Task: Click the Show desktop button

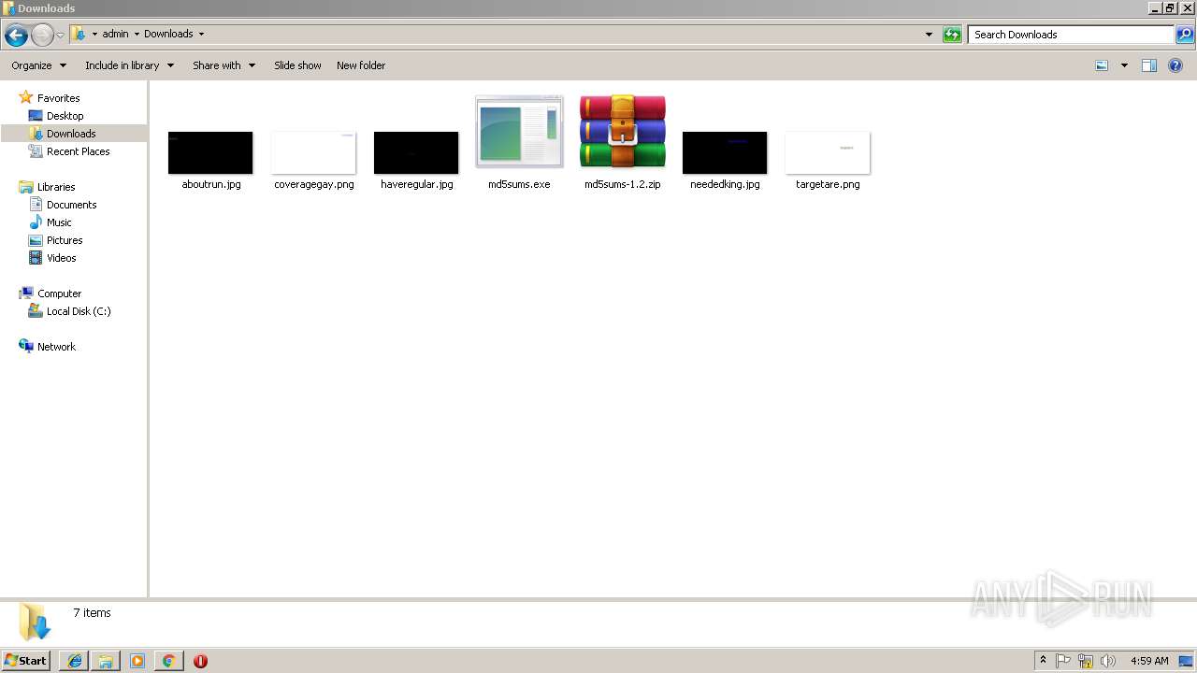Action: (1187, 661)
